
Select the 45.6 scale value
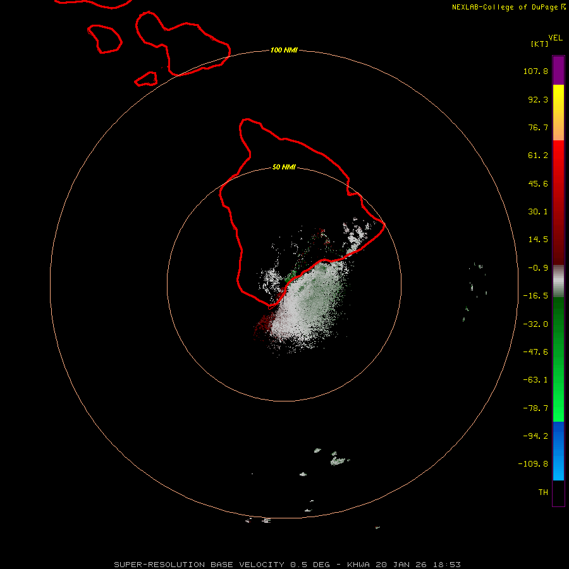point(538,183)
